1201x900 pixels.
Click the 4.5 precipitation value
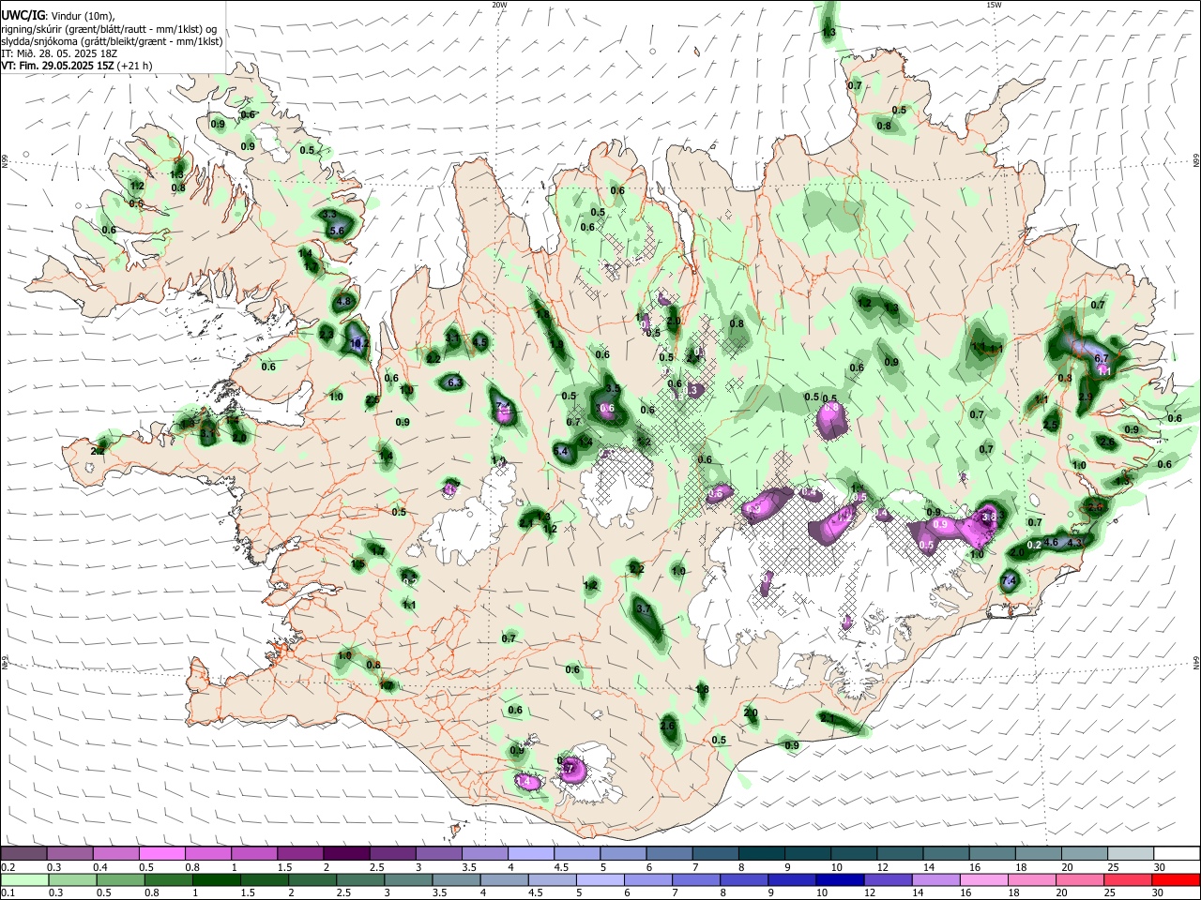click(x=480, y=343)
